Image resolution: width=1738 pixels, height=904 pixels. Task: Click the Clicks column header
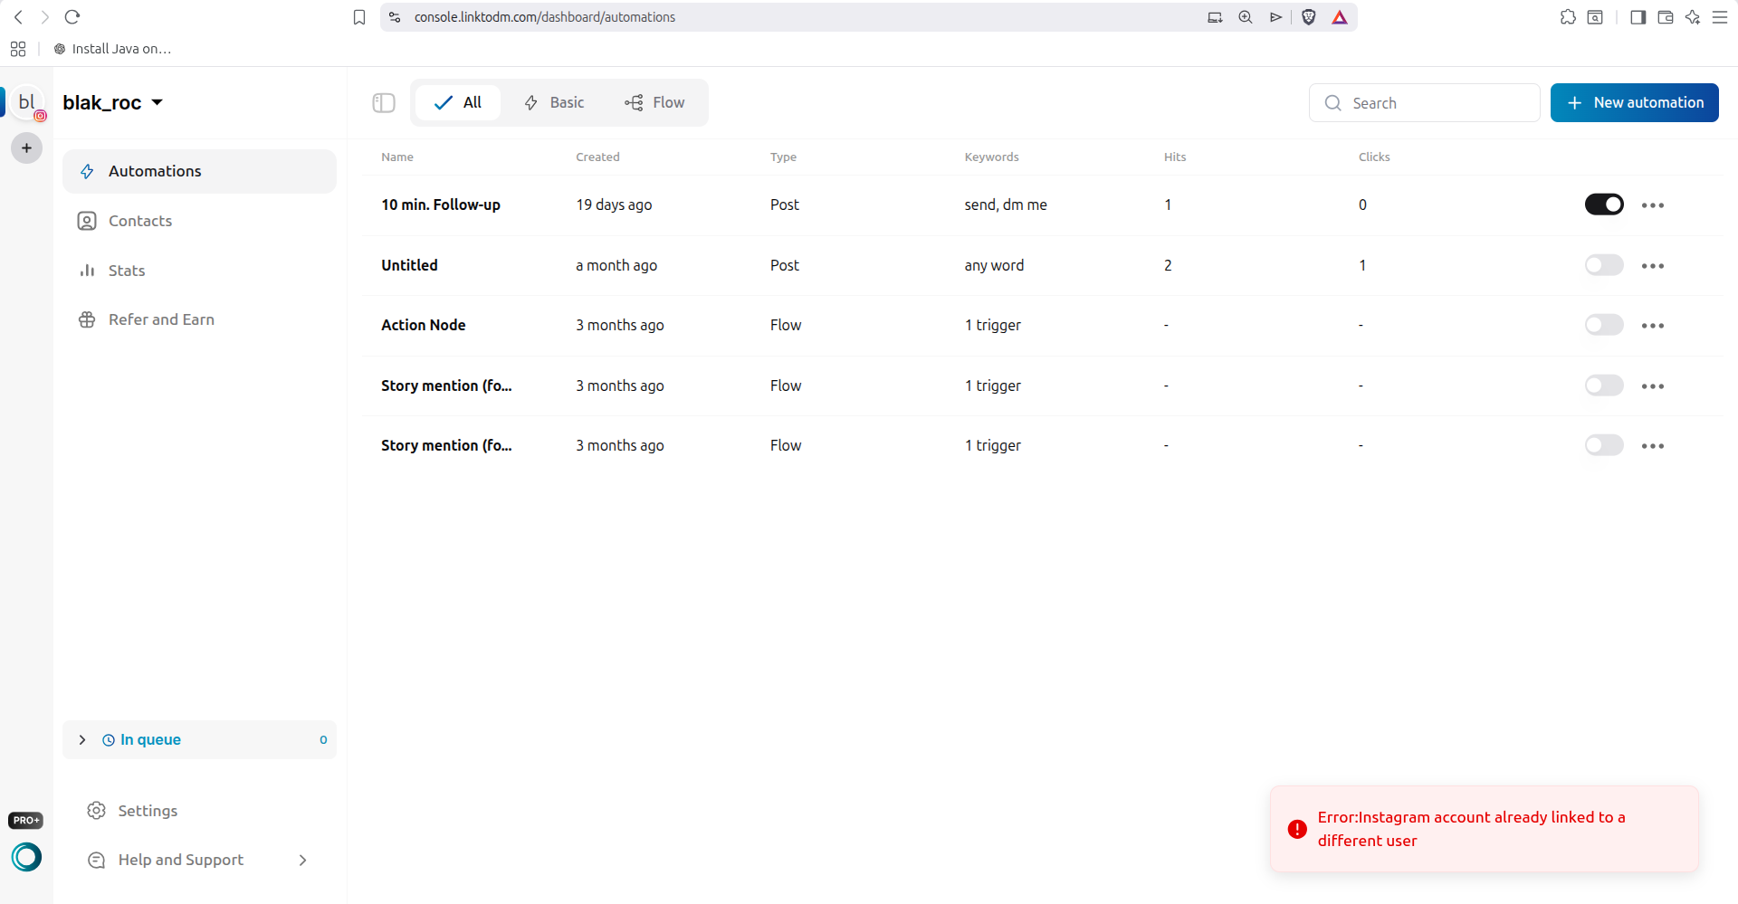coord(1374,157)
